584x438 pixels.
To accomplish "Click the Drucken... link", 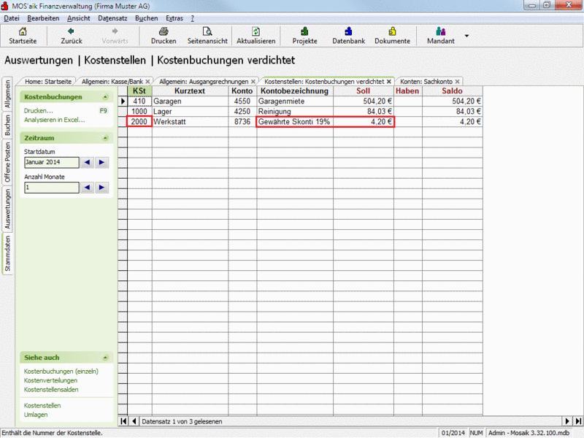I will pos(39,111).
